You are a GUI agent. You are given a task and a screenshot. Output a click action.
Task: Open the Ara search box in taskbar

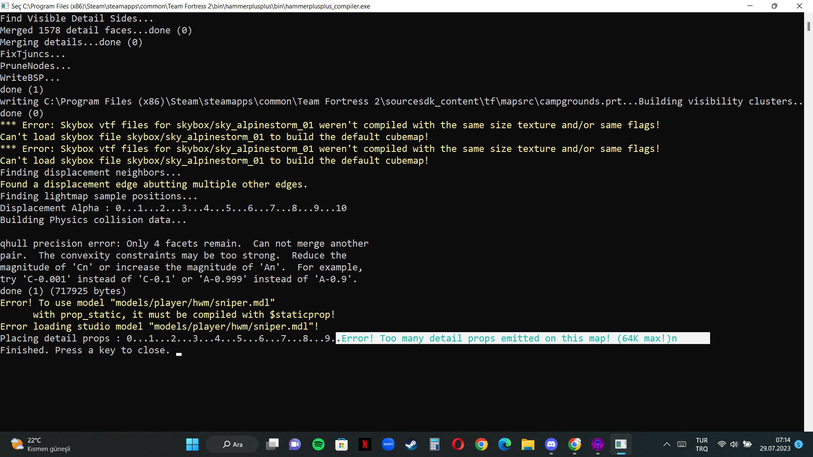[x=232, y=444]
